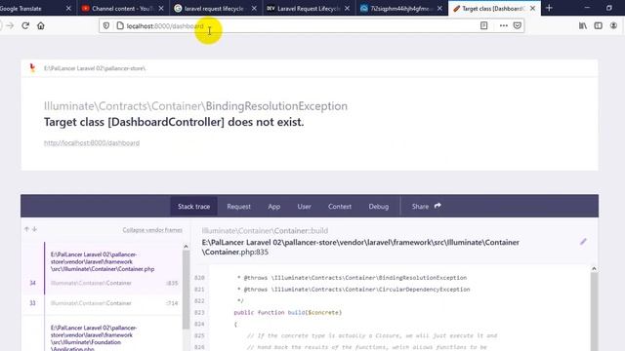Click the stack frames list scrollbar thumb
625x351 pixels.
click(x=186, y=290)
